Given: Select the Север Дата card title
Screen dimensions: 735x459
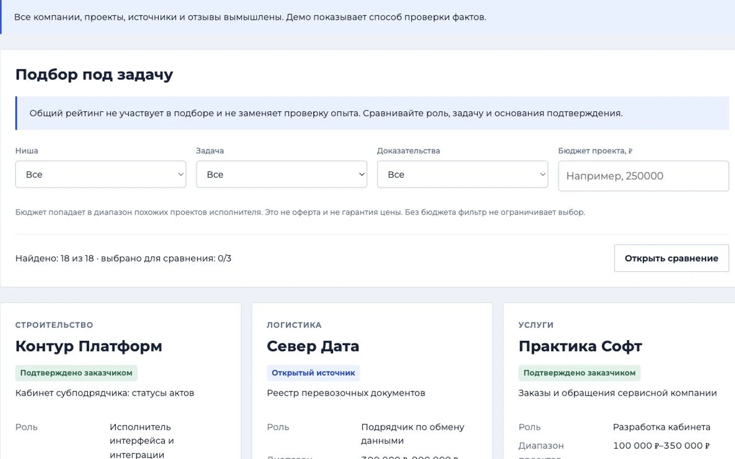Looking at the screenshot, I should 313,346.
